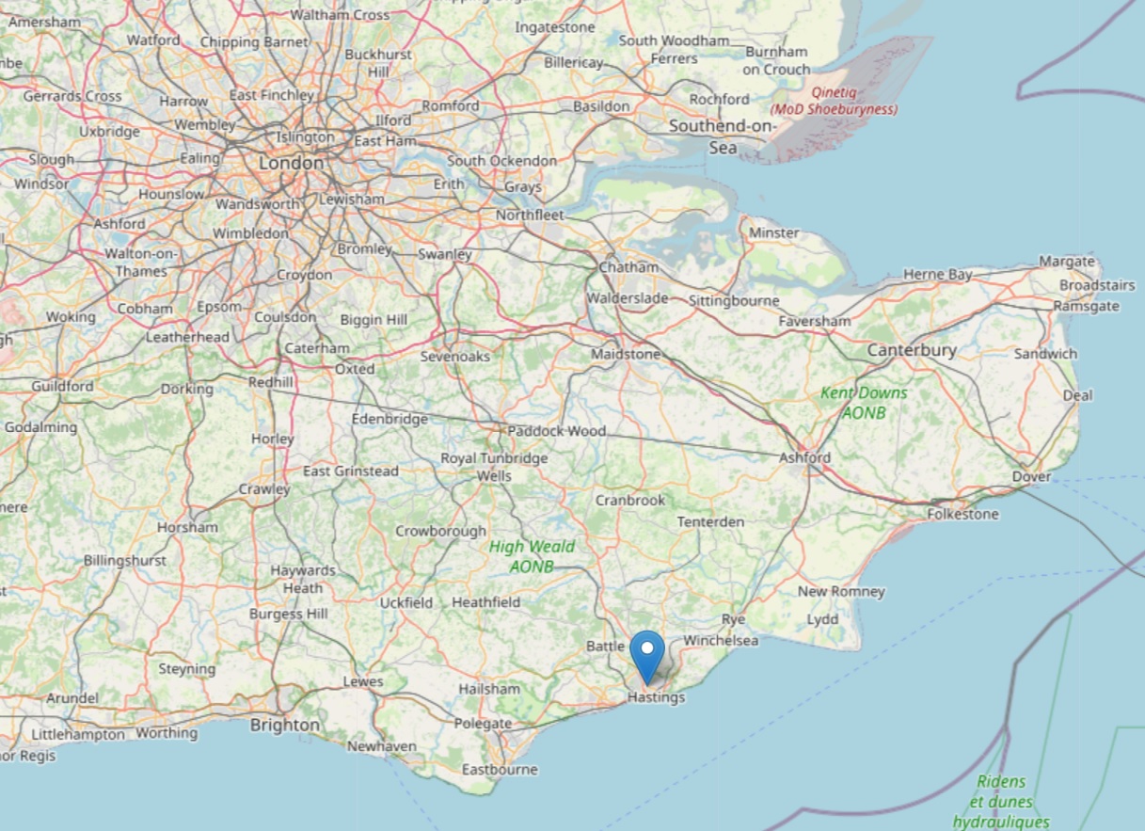Click the Ashford label in Kent

pos(804,458)
